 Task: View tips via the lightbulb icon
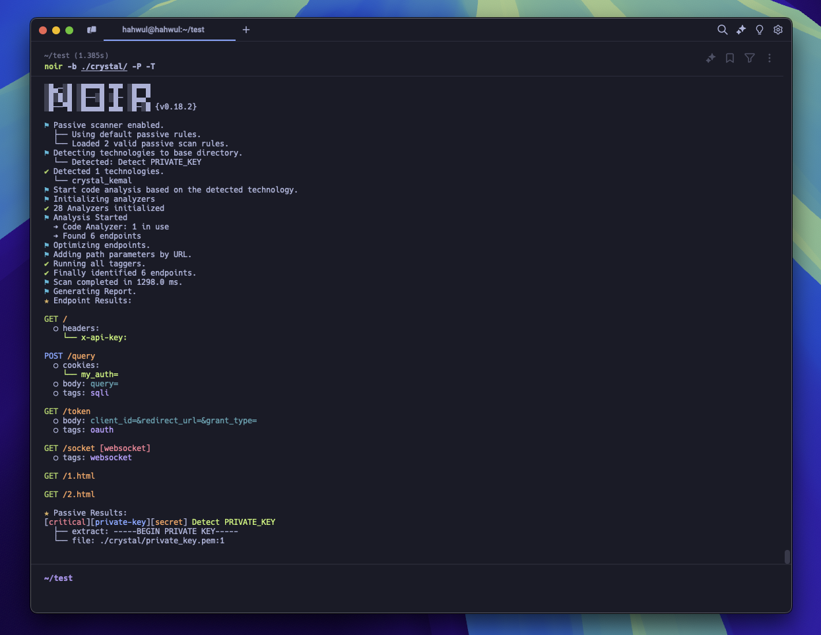pos(759,30)
